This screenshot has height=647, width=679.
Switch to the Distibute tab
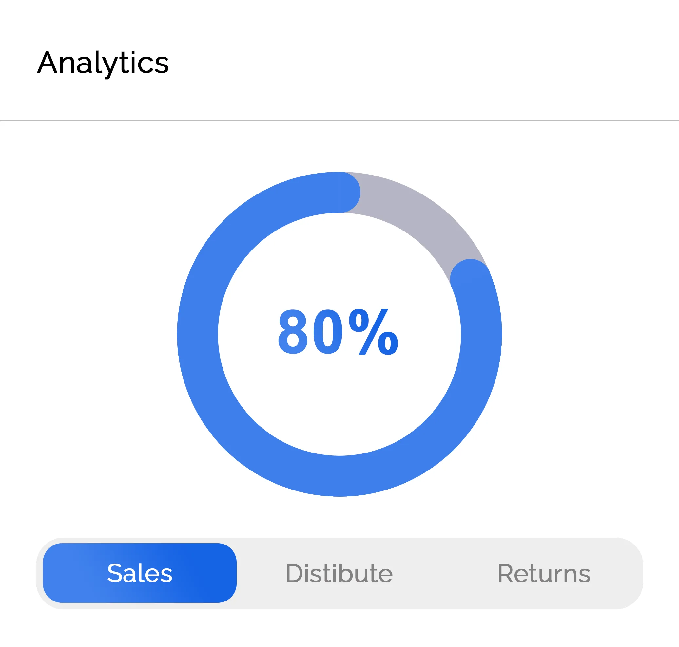click(x=339, y=574)
